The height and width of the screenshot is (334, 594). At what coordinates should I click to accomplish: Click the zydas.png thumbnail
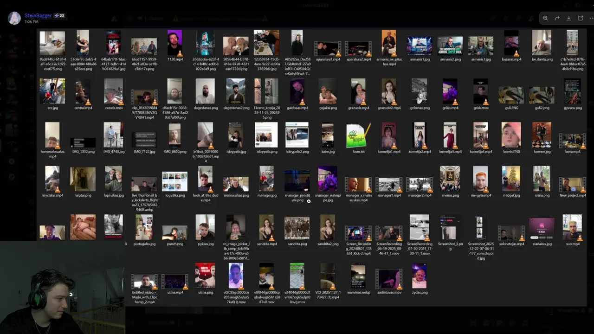tap(420, 276)
